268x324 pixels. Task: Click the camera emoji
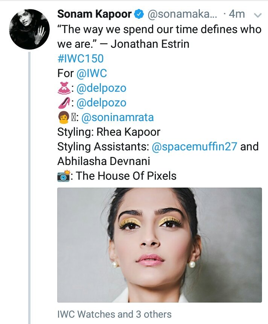[x=64, y=176]
